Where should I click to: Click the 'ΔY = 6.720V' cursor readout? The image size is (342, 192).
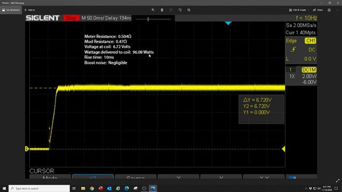pos(258,100)
